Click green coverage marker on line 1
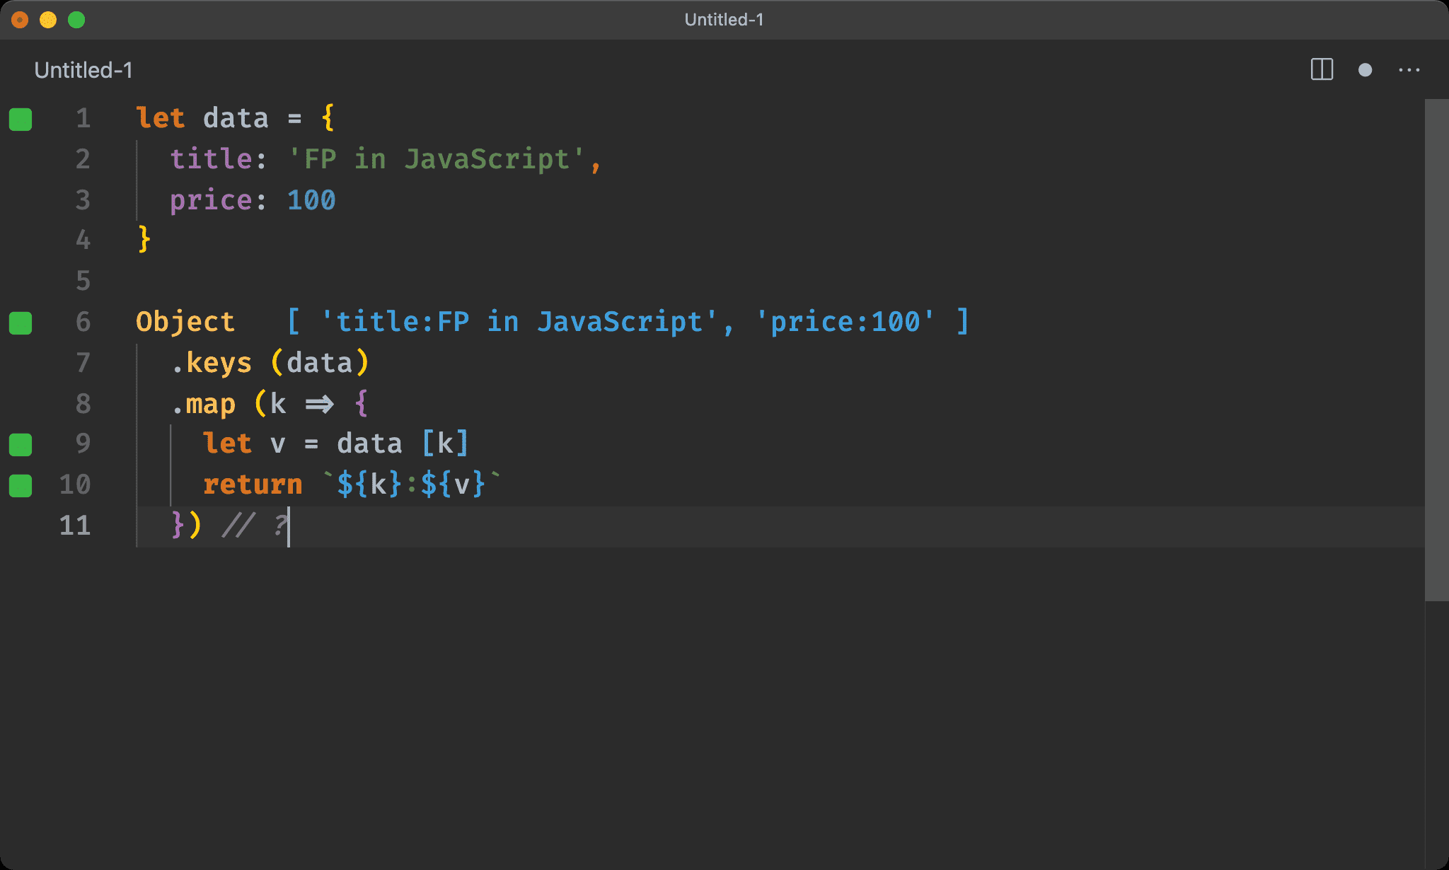 coord(21,119)
